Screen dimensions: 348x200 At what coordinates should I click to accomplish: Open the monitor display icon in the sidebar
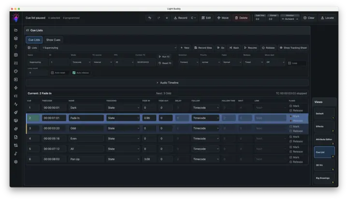16,121
